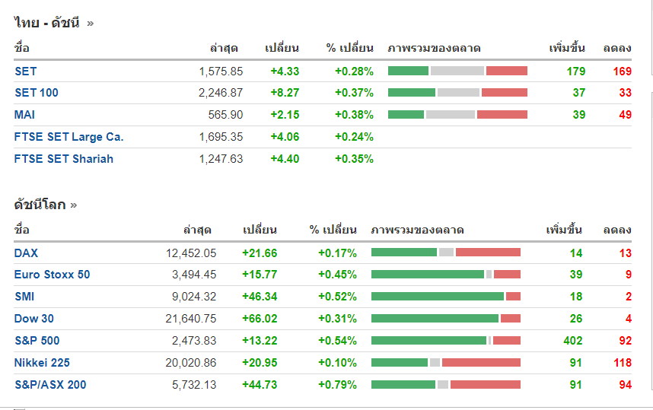Screen dimensions: 653x410
Task: Click the S&P 500 declining count 92
Action: click(625, 341)
